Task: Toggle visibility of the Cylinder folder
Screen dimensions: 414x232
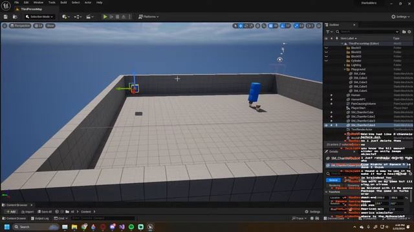Action: [326, 61]
